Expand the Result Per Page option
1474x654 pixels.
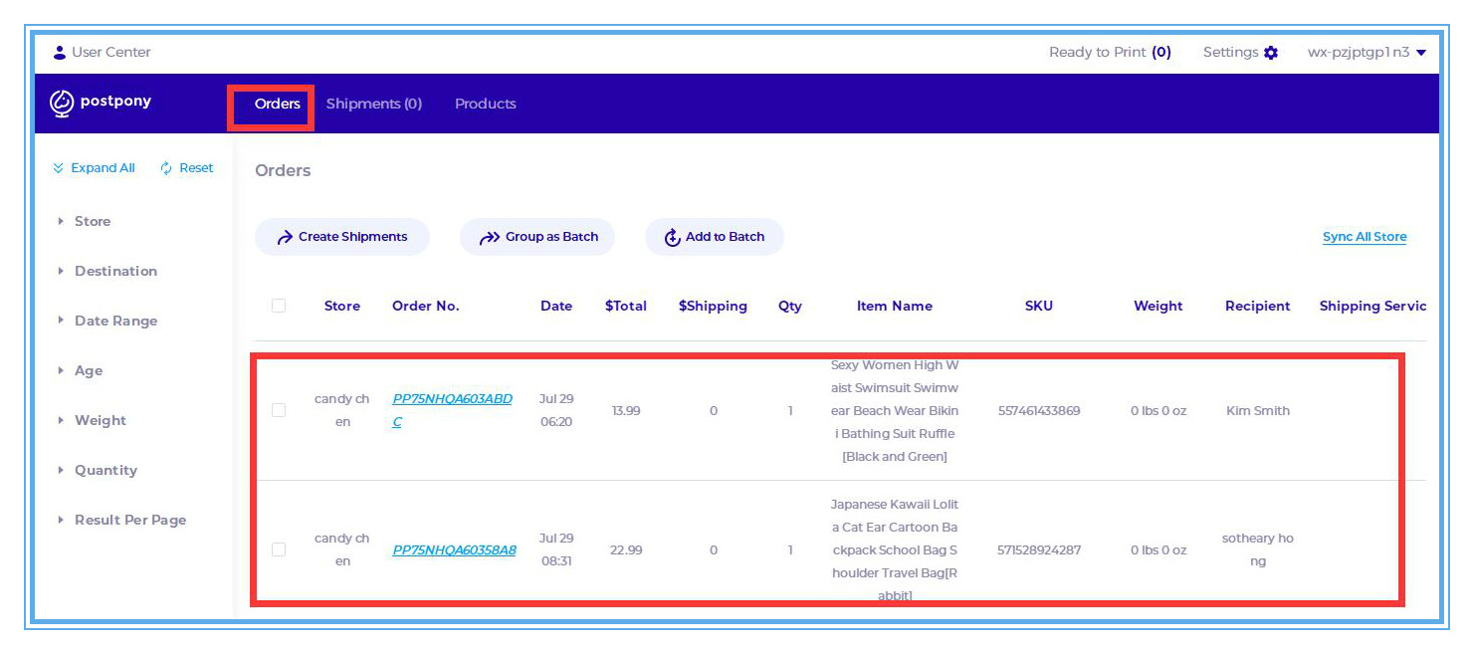pos(129,520)
